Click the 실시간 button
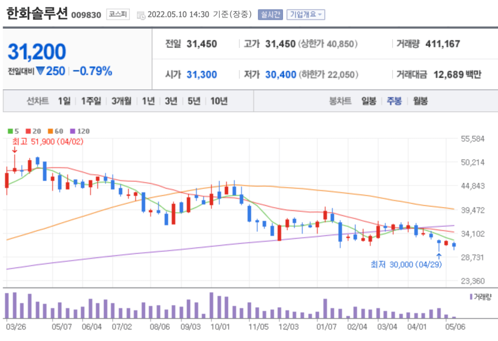Viewport: 498px width, 341px height. click(x=270, y=14)
